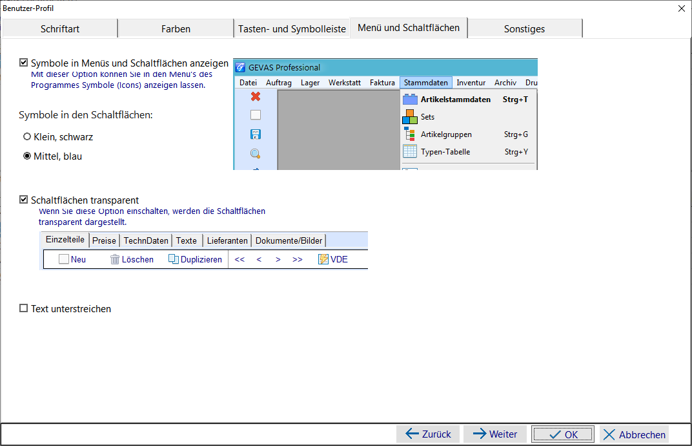This screenshot has width=692, height=446.
Task: Click the trash can Löschen icon
Action: point(115,259)
